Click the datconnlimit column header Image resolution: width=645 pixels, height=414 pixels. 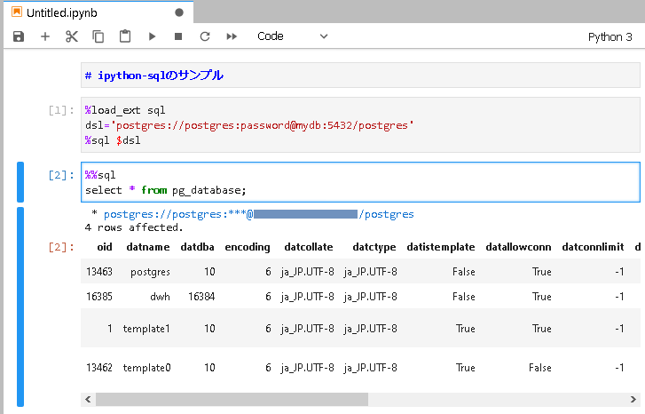(x=594, y=247)
